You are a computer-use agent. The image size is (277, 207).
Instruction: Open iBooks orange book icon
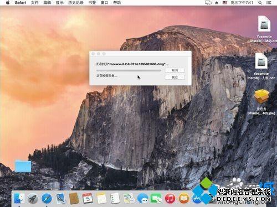click(x=184, y=199)
